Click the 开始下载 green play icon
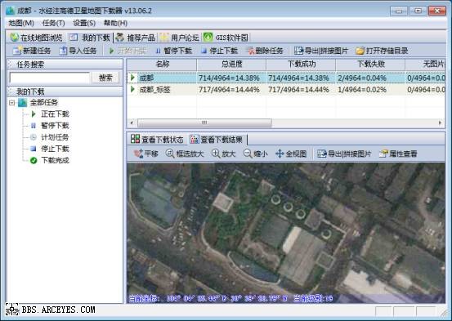Screen dimensions: 452x321 112,51
